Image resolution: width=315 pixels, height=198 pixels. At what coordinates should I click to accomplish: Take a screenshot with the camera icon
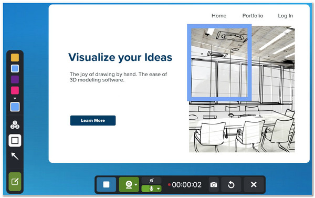pyautogui.click(x=214, y=184)
